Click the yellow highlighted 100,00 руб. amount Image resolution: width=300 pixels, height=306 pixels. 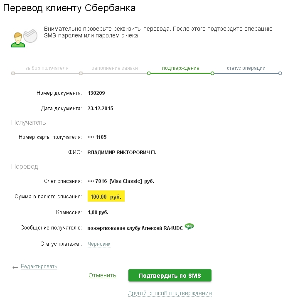coord(106,197)
